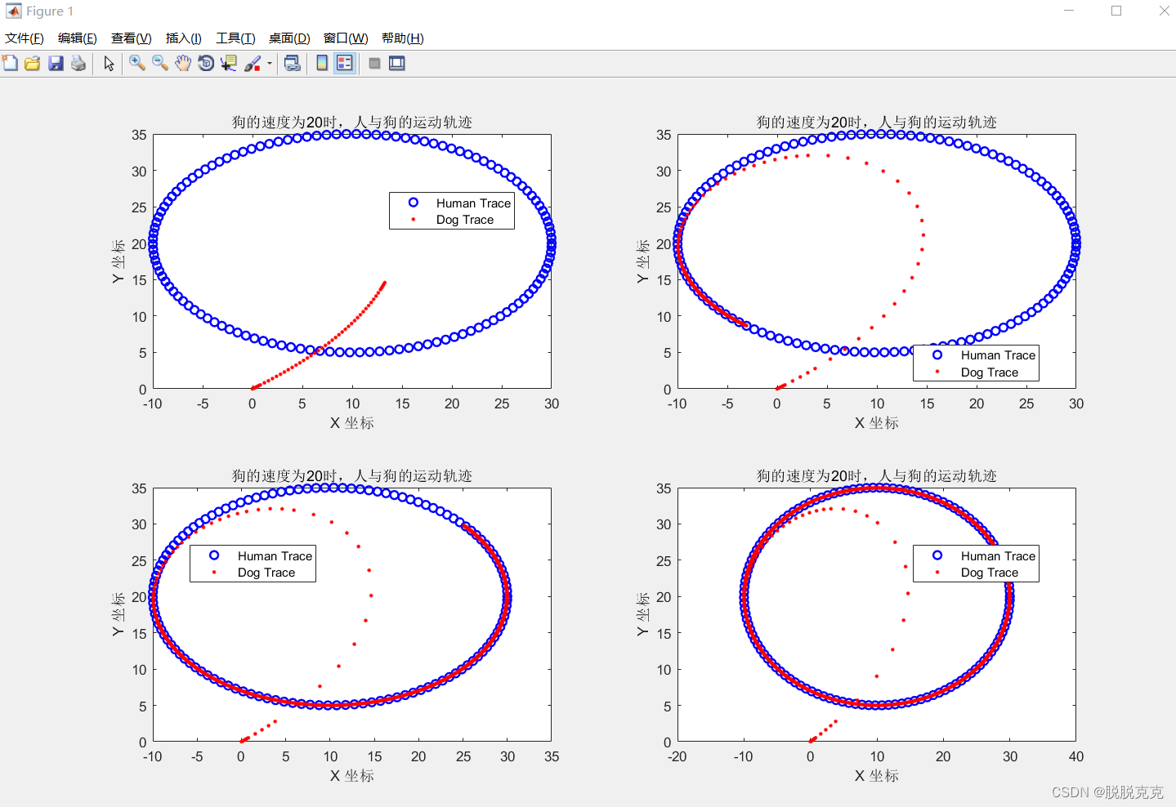Select the Data Cursor tool
The width and height of the screenshot is (1176, 807).
pos(229,63)
